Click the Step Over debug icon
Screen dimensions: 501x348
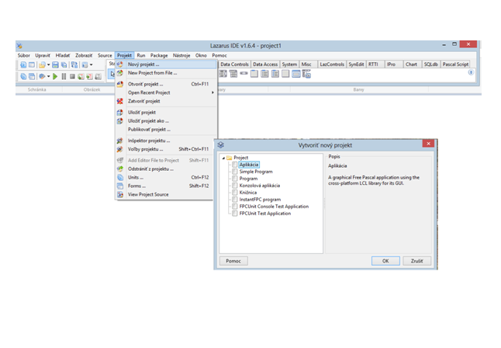click(89, 76)
